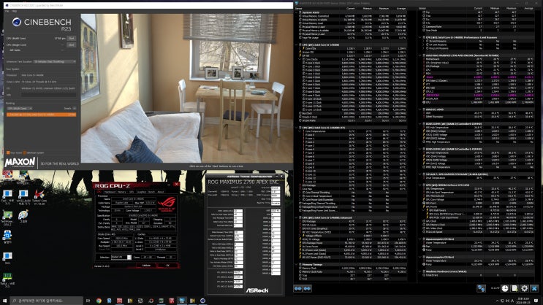Close the ROG CPU-Z window
The image size is (543, 305).
176,185
